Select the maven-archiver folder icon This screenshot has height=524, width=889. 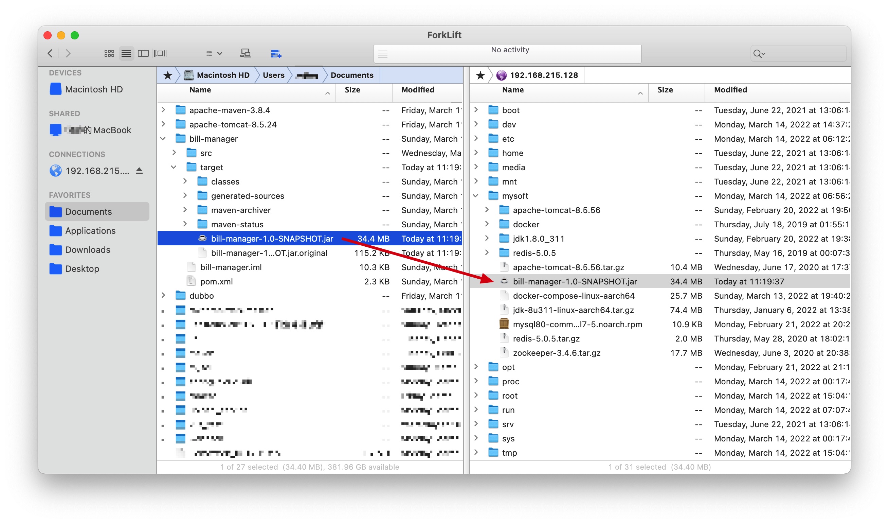click(x=202, y=210)
